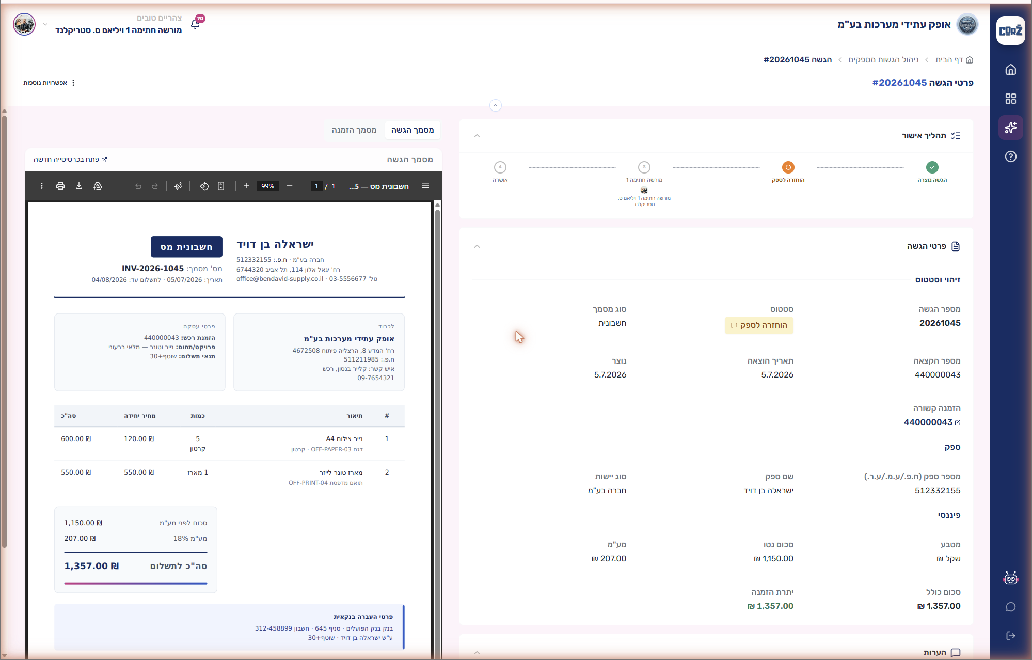
Task: Click the green יתרת הזמנה amount
Action: [x=770, y=606]
